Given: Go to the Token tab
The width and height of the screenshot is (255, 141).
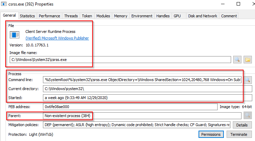Looking at the screenshot, I should click(87, 16).
